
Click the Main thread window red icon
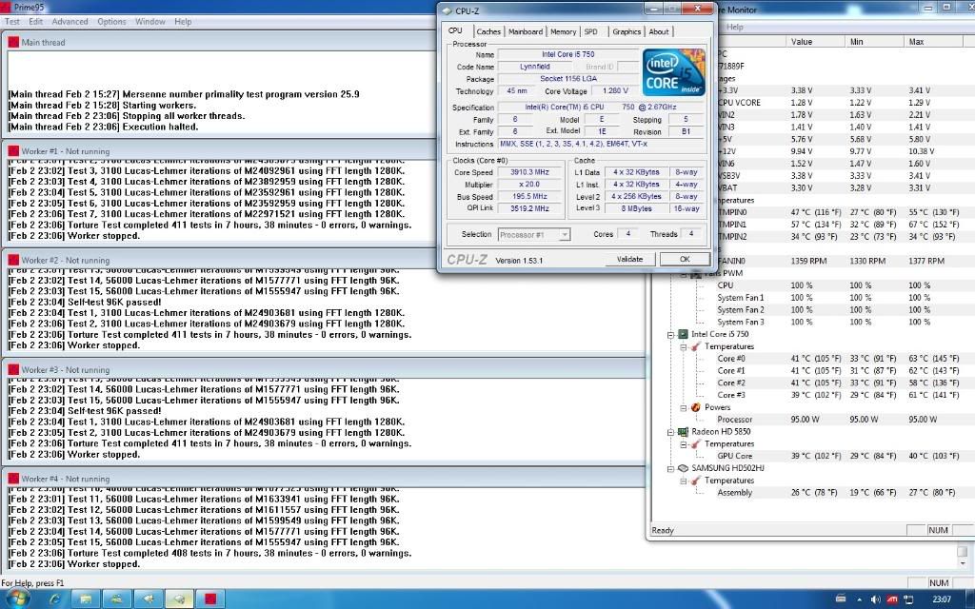[x=13, y=42]
